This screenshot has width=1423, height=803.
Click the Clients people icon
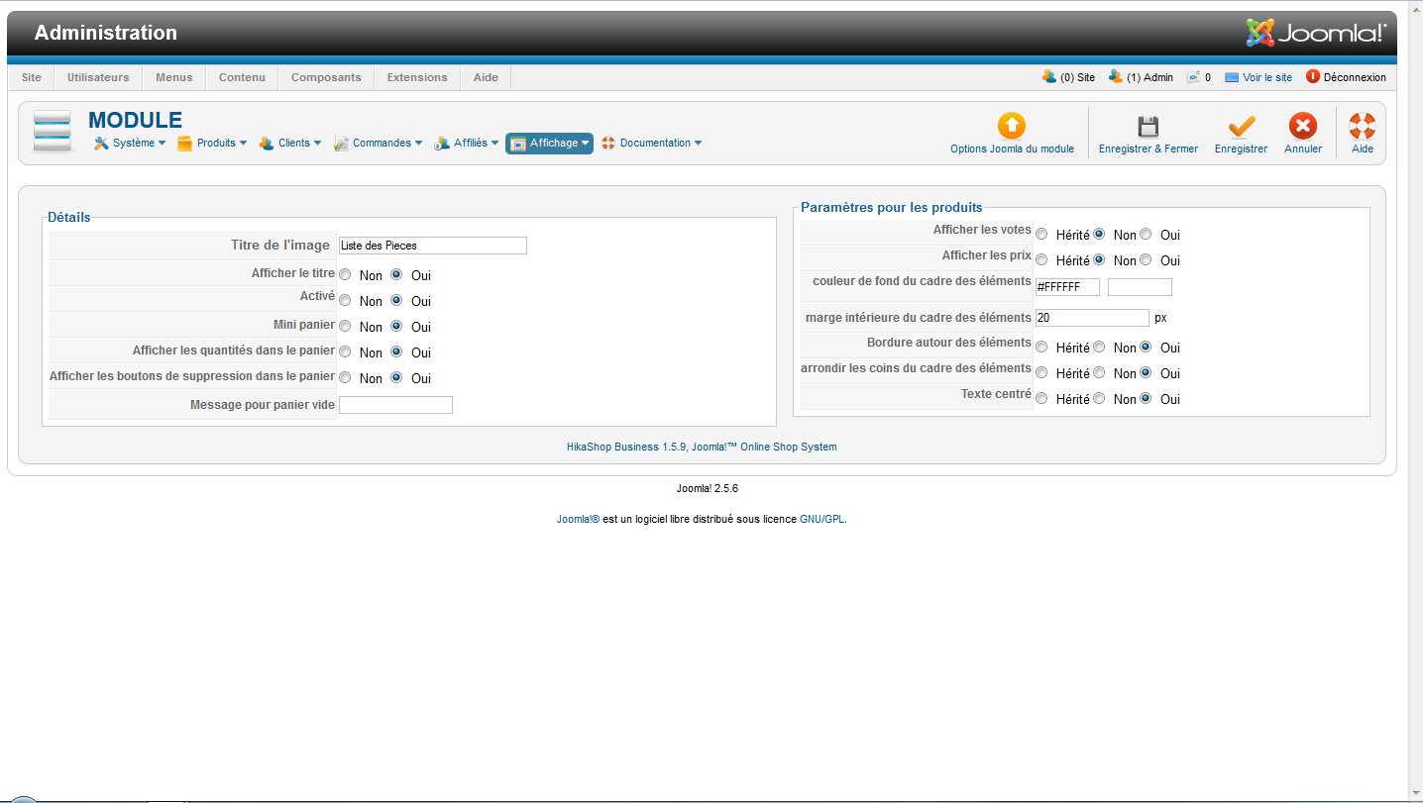pyautogui.click(x=267, y=144)
